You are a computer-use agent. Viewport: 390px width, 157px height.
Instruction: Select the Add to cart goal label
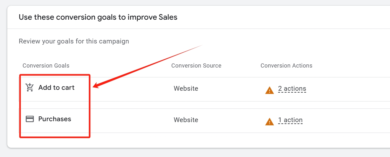(x=56, y=88)
